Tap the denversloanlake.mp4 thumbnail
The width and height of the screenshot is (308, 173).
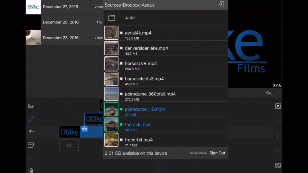[x=111, y=48]
